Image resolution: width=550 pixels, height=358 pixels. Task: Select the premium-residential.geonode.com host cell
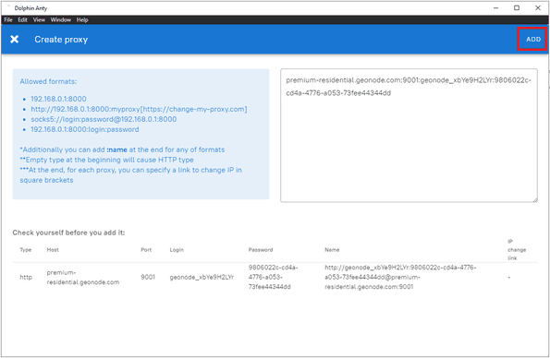83,277
